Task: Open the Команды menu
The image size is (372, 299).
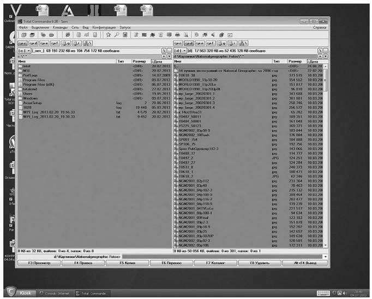Action: (x=60, y=27)
